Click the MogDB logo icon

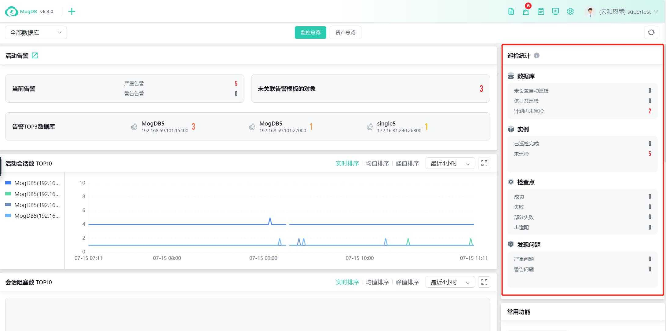12,12
